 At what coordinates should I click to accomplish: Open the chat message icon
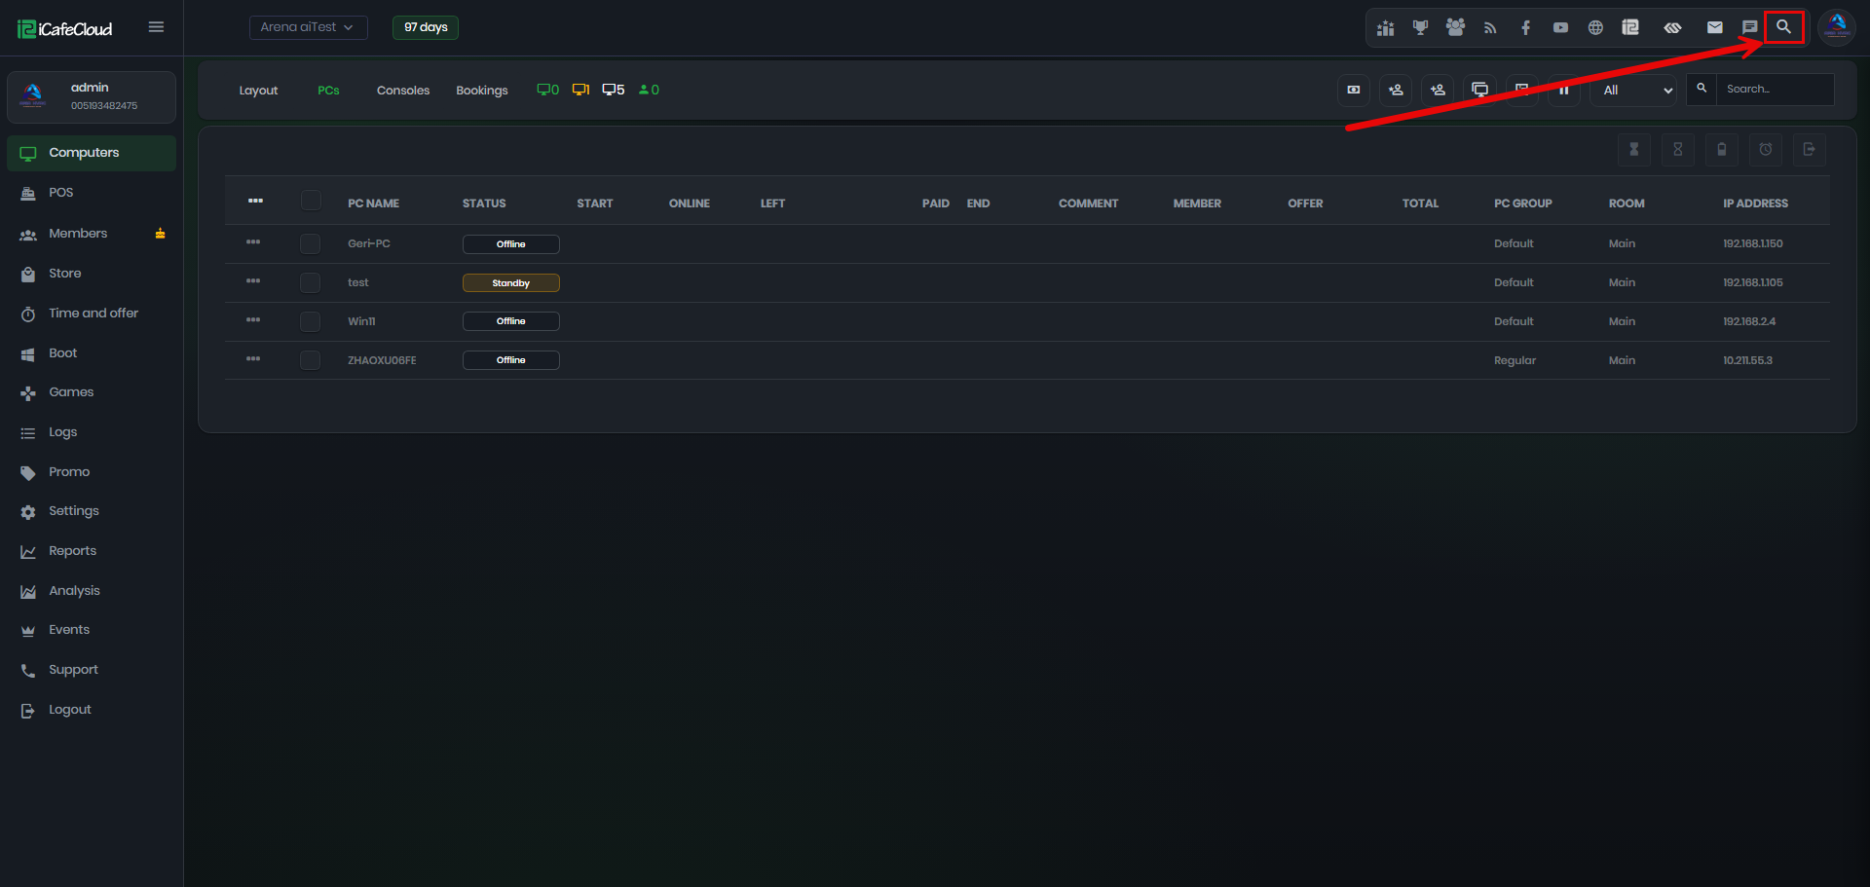click(1750, 27)
